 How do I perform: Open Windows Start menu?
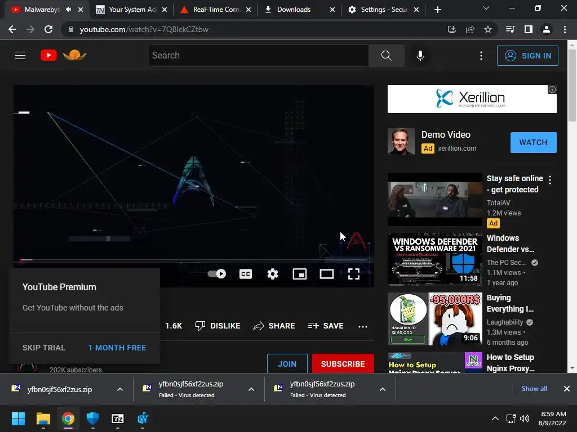click(18, 418)
